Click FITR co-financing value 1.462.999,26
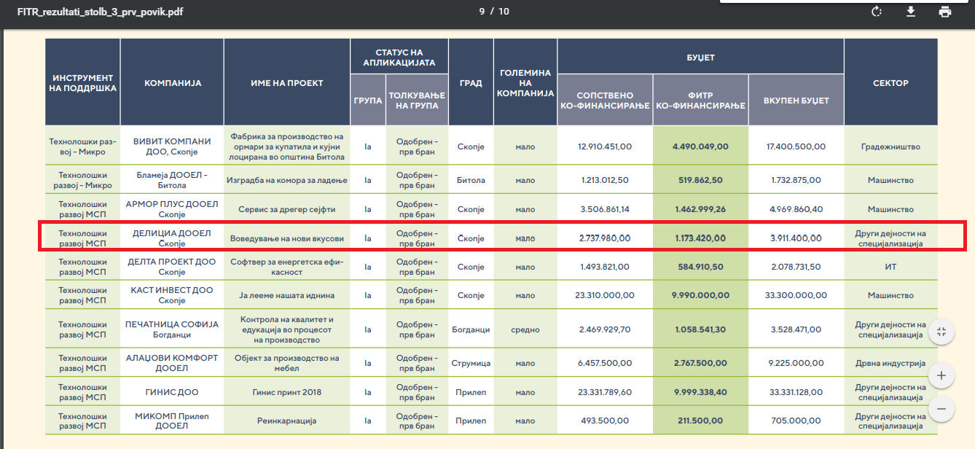This screenshot has width=975, height=449. pyautogui.click(x=700, y=209)
